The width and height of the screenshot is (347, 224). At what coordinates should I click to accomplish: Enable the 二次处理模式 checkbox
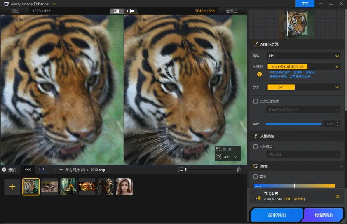coord(256,101)
